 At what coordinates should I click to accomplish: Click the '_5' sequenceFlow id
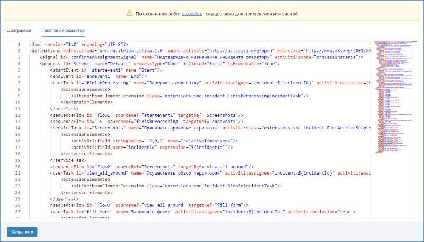[x=100, y=122]
